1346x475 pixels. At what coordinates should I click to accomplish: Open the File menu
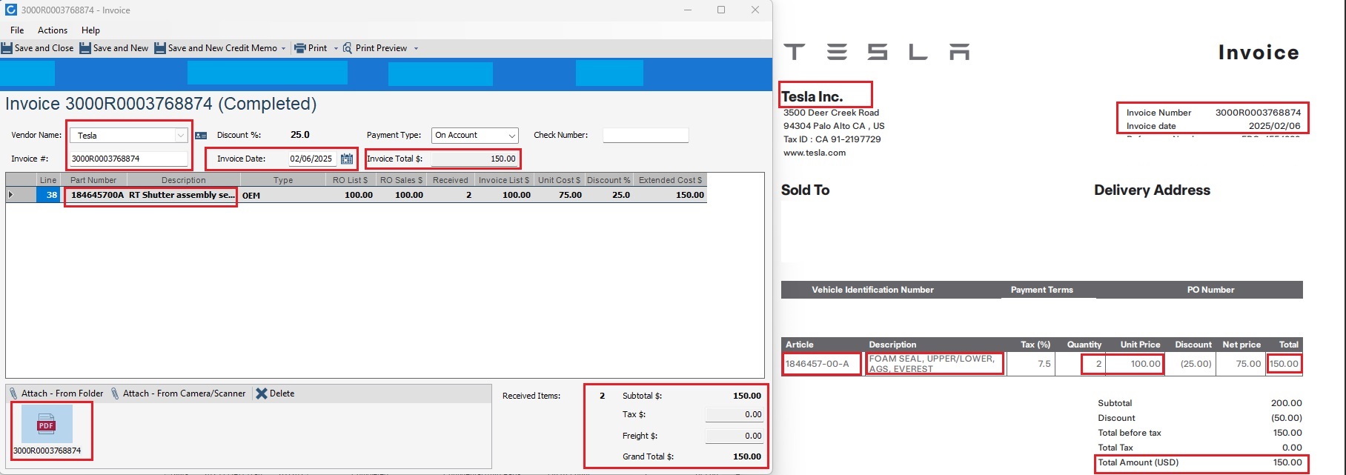(x=17, y=30)
